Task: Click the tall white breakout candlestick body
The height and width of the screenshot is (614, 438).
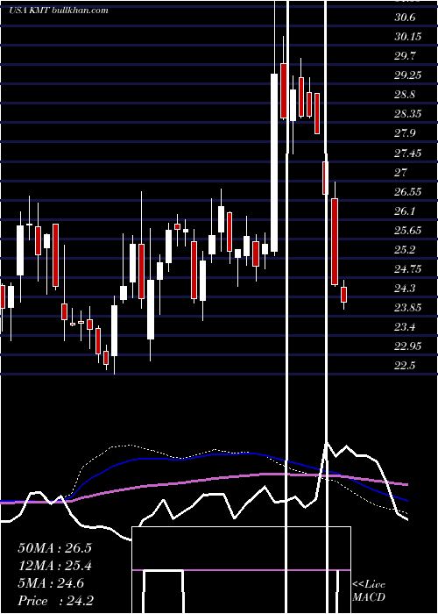Action: point(274,162)
